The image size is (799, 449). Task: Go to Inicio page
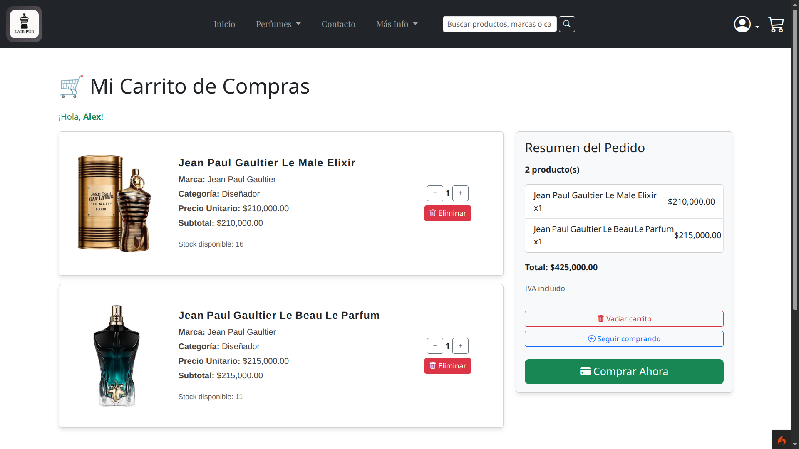click(225, 24)
